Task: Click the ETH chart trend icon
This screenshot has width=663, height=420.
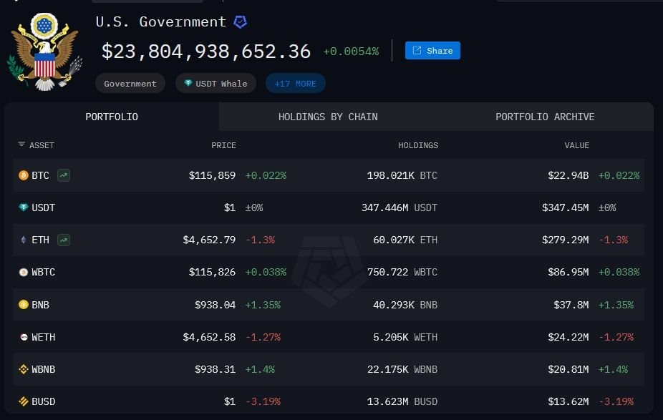Action: 64,240
